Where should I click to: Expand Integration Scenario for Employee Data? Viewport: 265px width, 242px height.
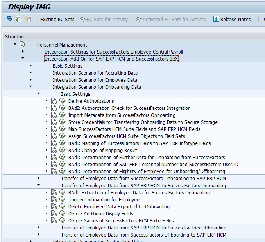(30, 80)
